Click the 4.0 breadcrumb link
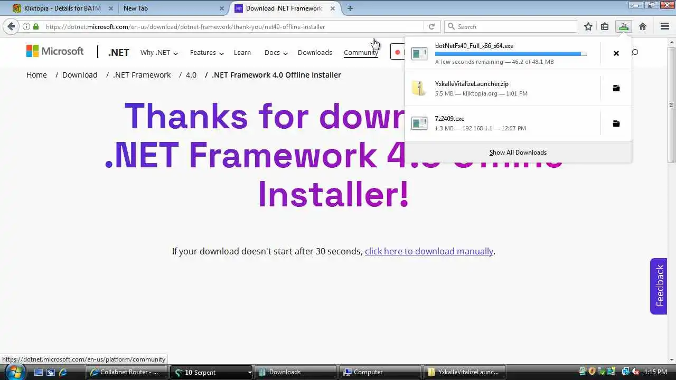The image size is (676, 380). (191, 75)
